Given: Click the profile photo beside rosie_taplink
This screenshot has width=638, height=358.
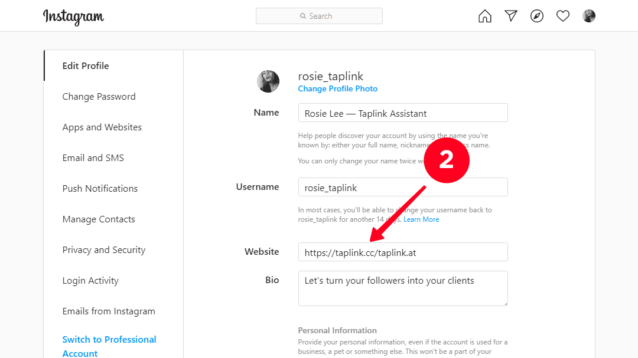Looking at the screenshot, I should tap(268, 81).
